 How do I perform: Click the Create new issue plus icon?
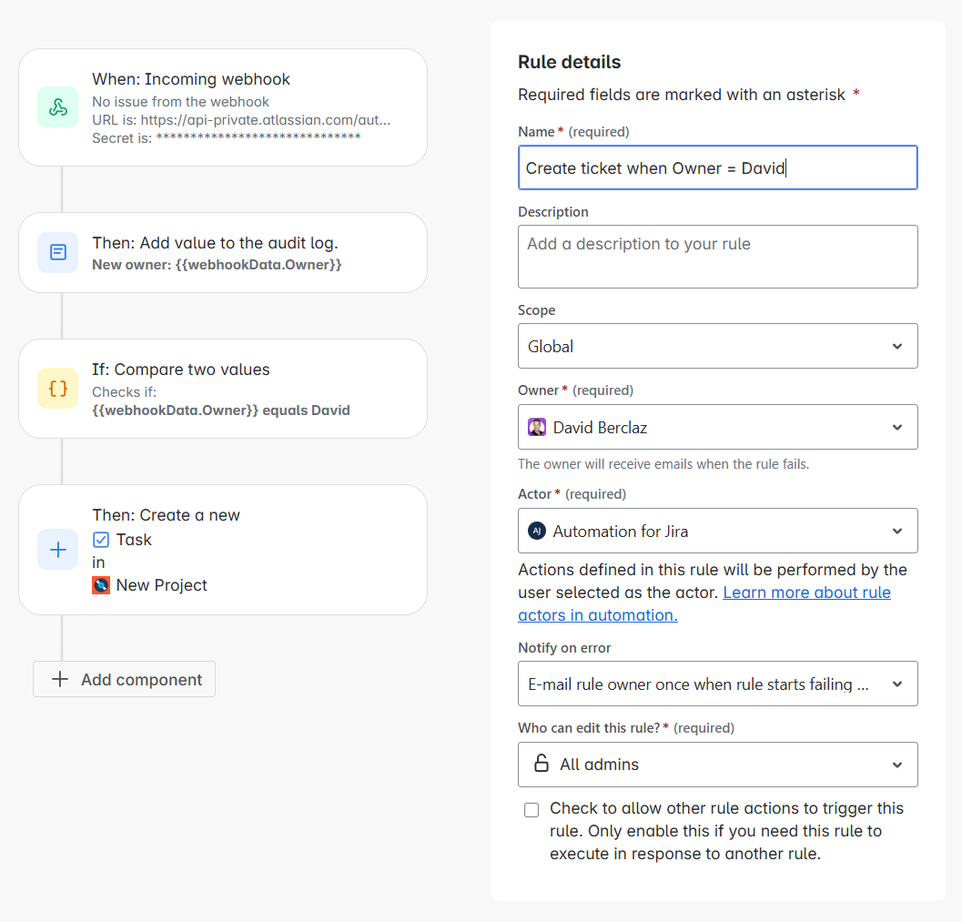pos(58,550)
